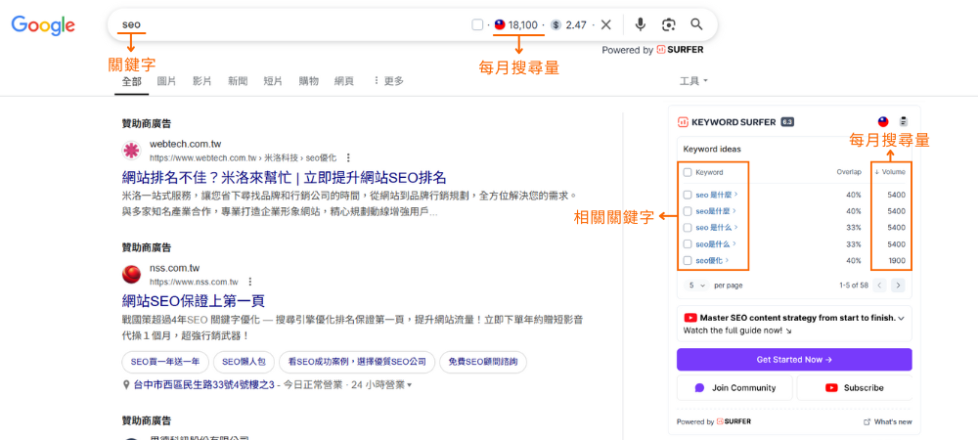The image size is (978, 440).
Task: Change country via Keyword Surfer panel flag icon
Action: 883,122
